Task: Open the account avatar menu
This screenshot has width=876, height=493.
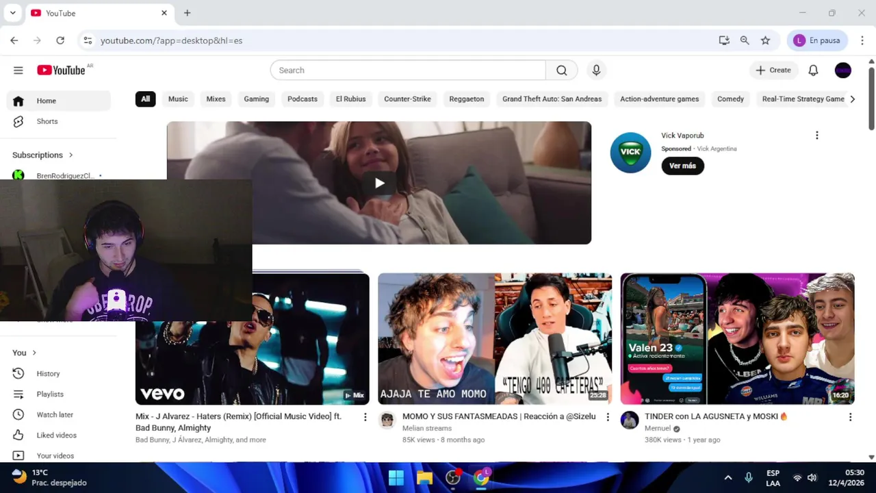Action: click(843, 70)
